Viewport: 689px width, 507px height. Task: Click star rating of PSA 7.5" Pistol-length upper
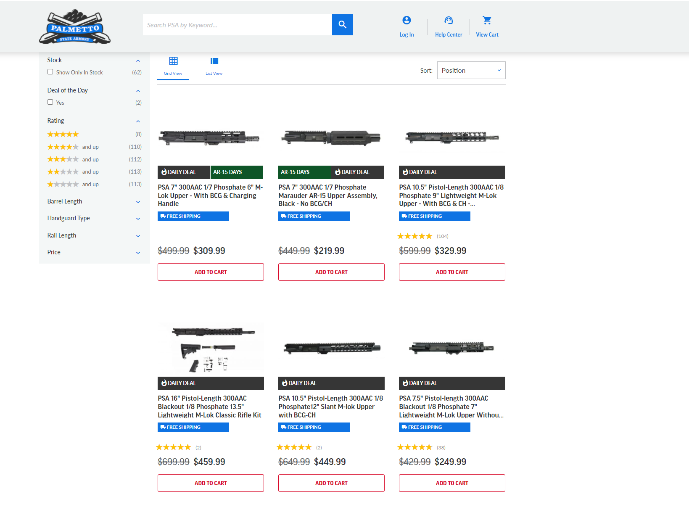coord(414,447)
